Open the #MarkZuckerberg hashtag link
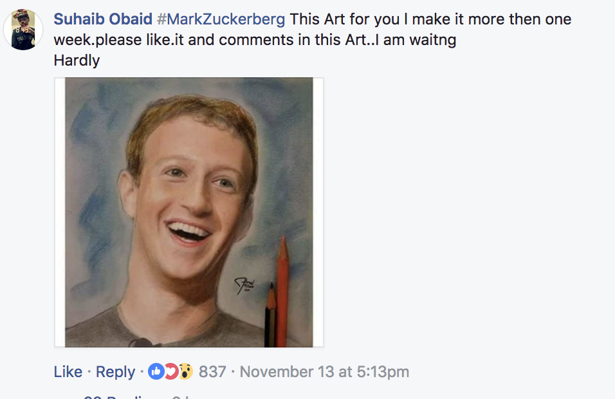The height and width of the screenshot is (399, 615). 221,19
